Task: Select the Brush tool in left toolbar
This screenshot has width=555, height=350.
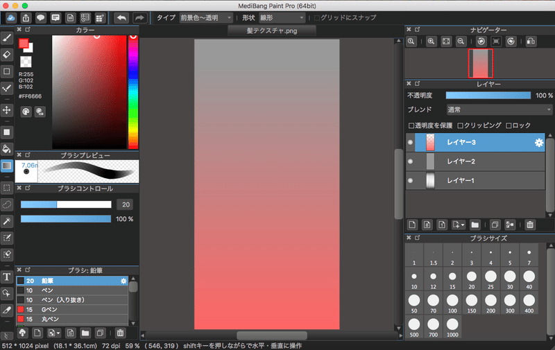Action: coord(7,38)
